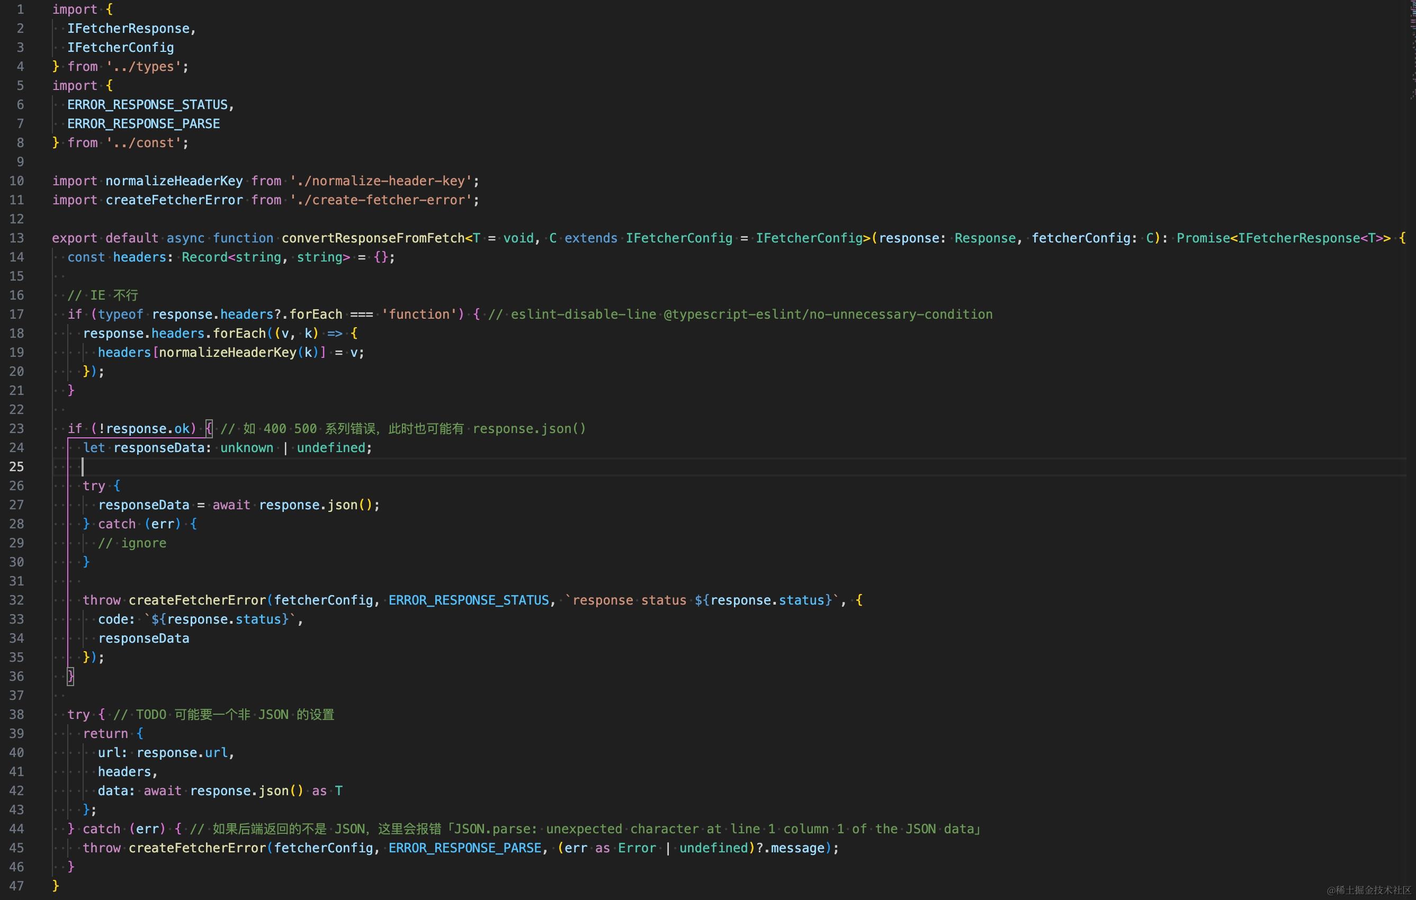Click line number 38 in the gutter
Viewport: 1416px width, 900px height.
16,714
